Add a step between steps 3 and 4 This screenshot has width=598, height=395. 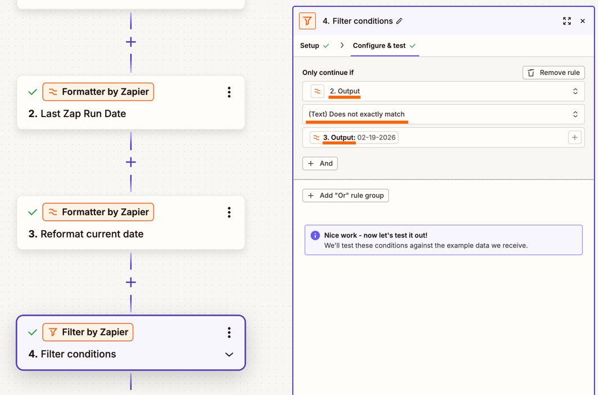click(x=131, y=282)
